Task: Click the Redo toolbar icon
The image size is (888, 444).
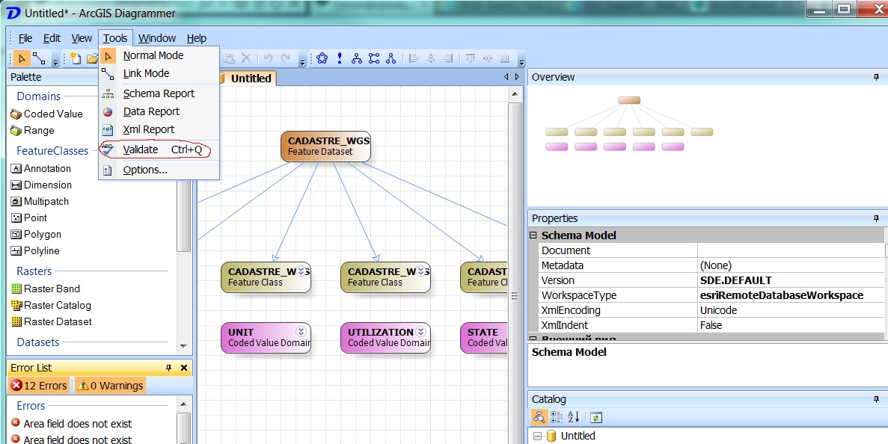Action: point(286,58)
